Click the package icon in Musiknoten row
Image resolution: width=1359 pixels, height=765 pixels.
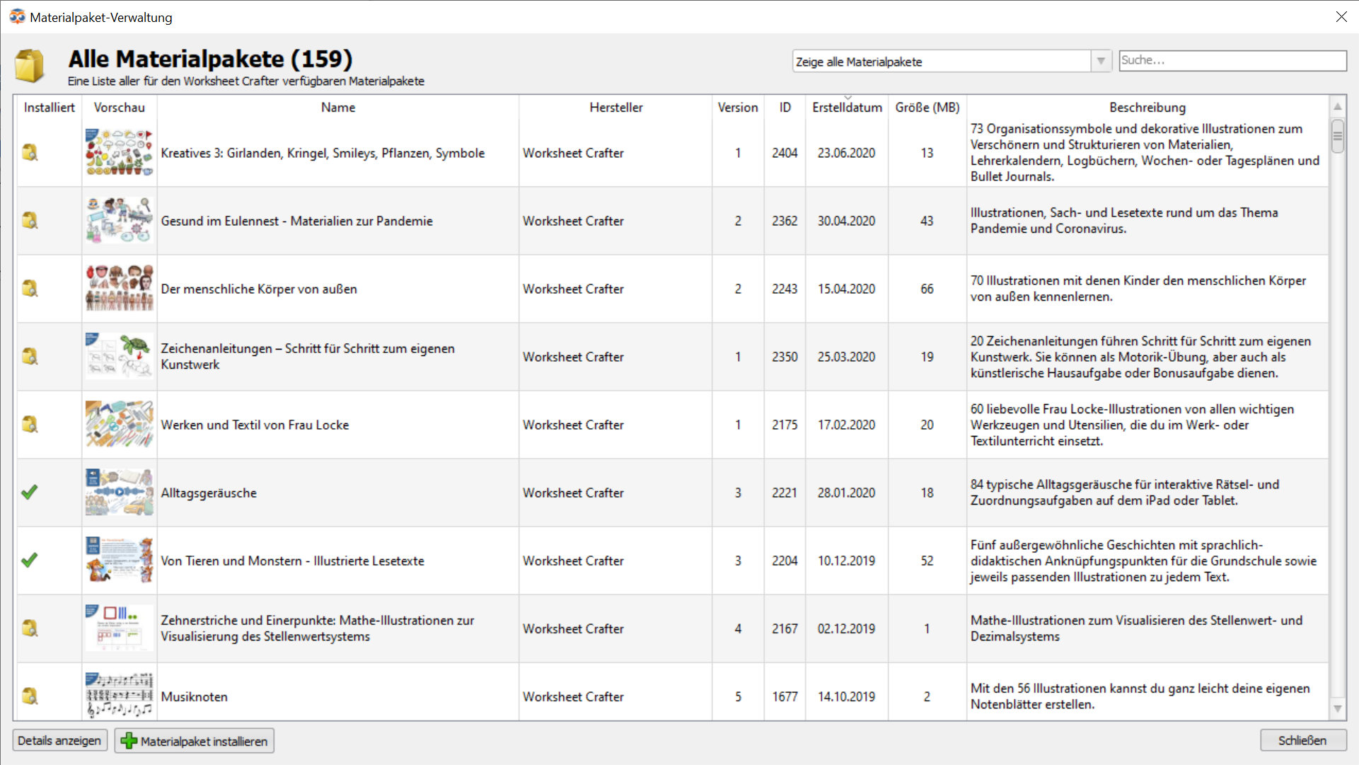[x=30, y=696]
